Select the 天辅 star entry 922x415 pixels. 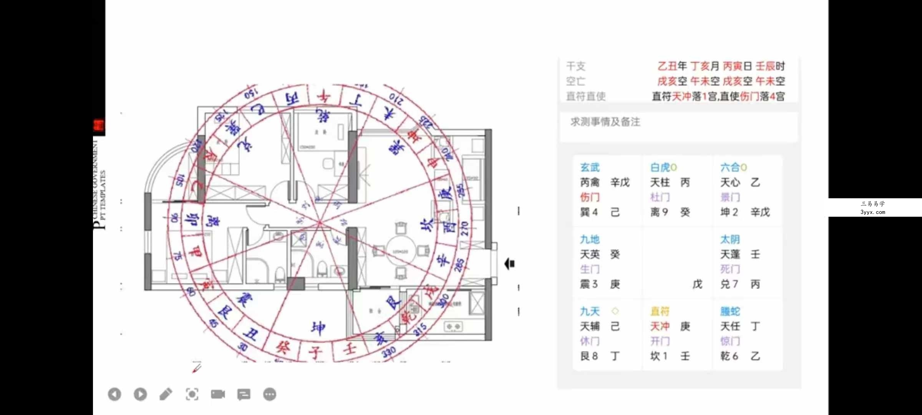click(x=590, y=326)
